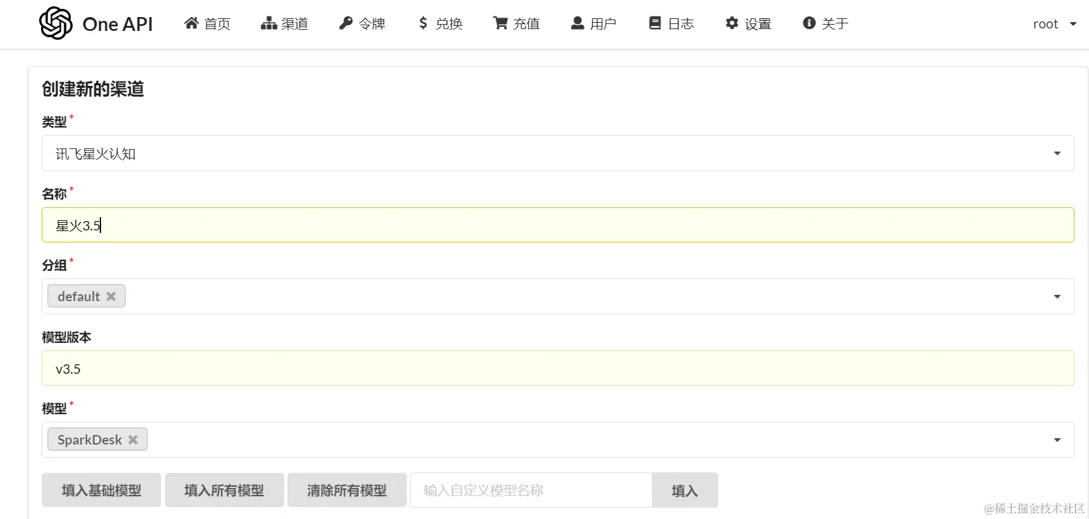Open the 日志 menu item
This screenshot has width=1089, height=519.
point(671,23)
